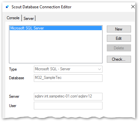Click the Type label text
This screenshot has width=139, height=122.
[13, 69]
